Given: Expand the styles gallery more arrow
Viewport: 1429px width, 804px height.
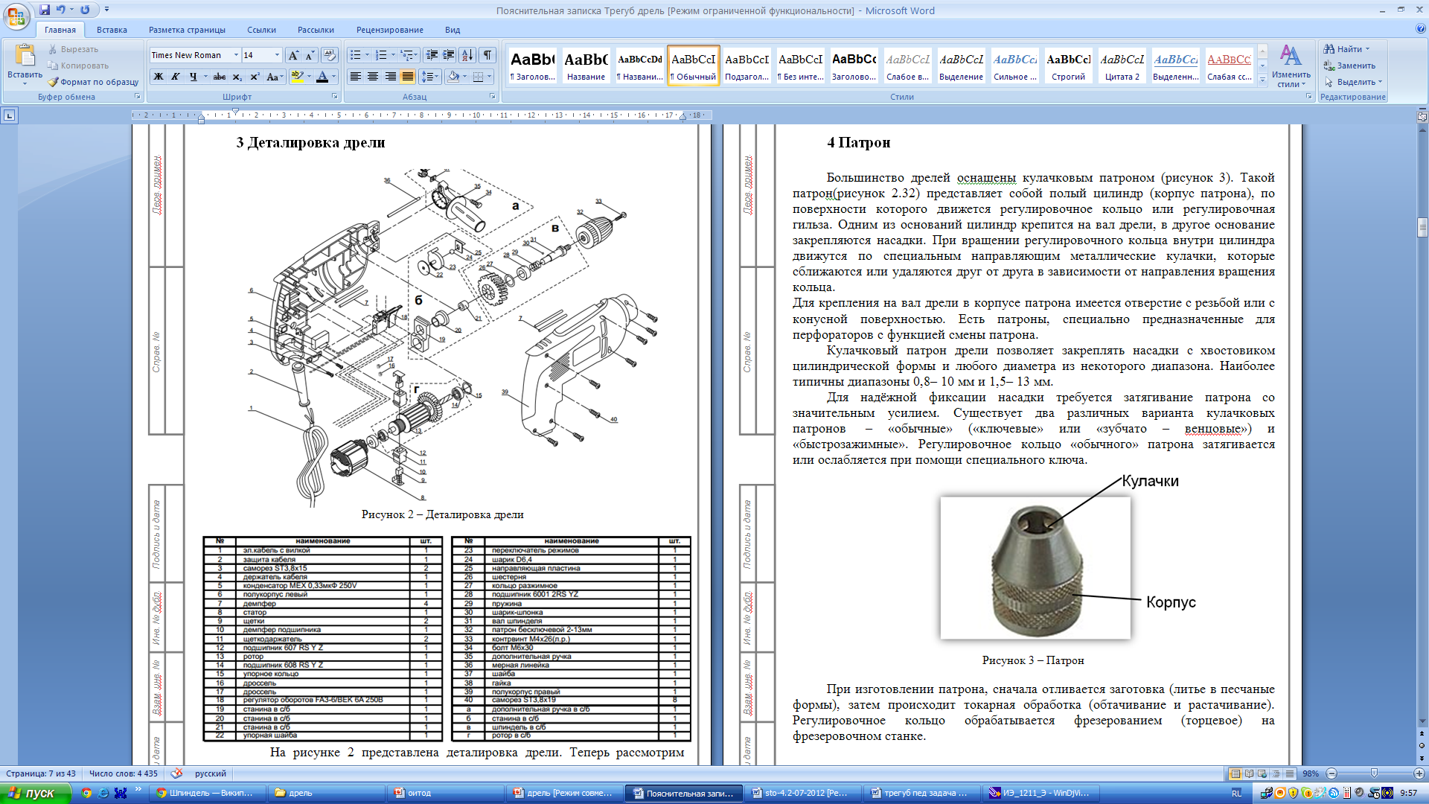Looking at the screenshot, I should click(x=1262, y=80).
